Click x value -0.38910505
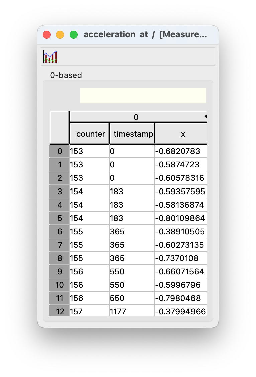The height and width of the screenshot is (377, 256). 180,232
